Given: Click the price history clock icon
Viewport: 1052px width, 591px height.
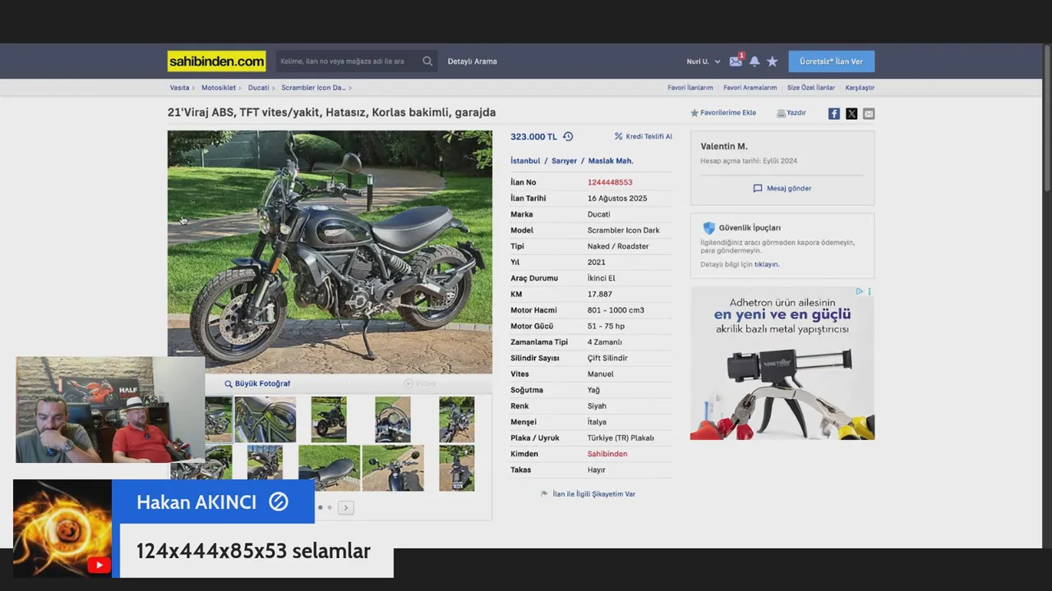Looking at the screenshot, I should 568,136.
